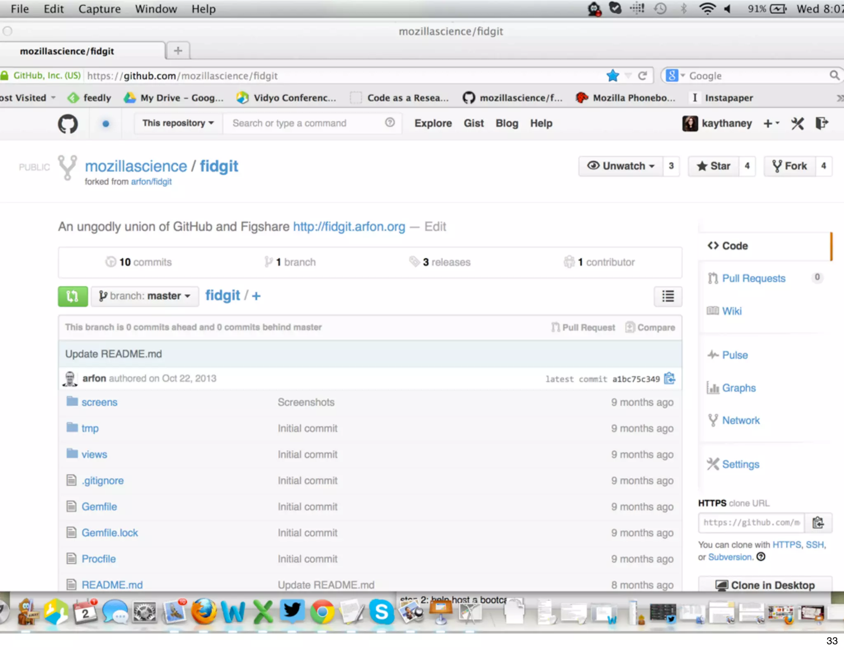Click the green compare and review button
The width and height of the screenshot is (844, 650).
click(73, 296)
